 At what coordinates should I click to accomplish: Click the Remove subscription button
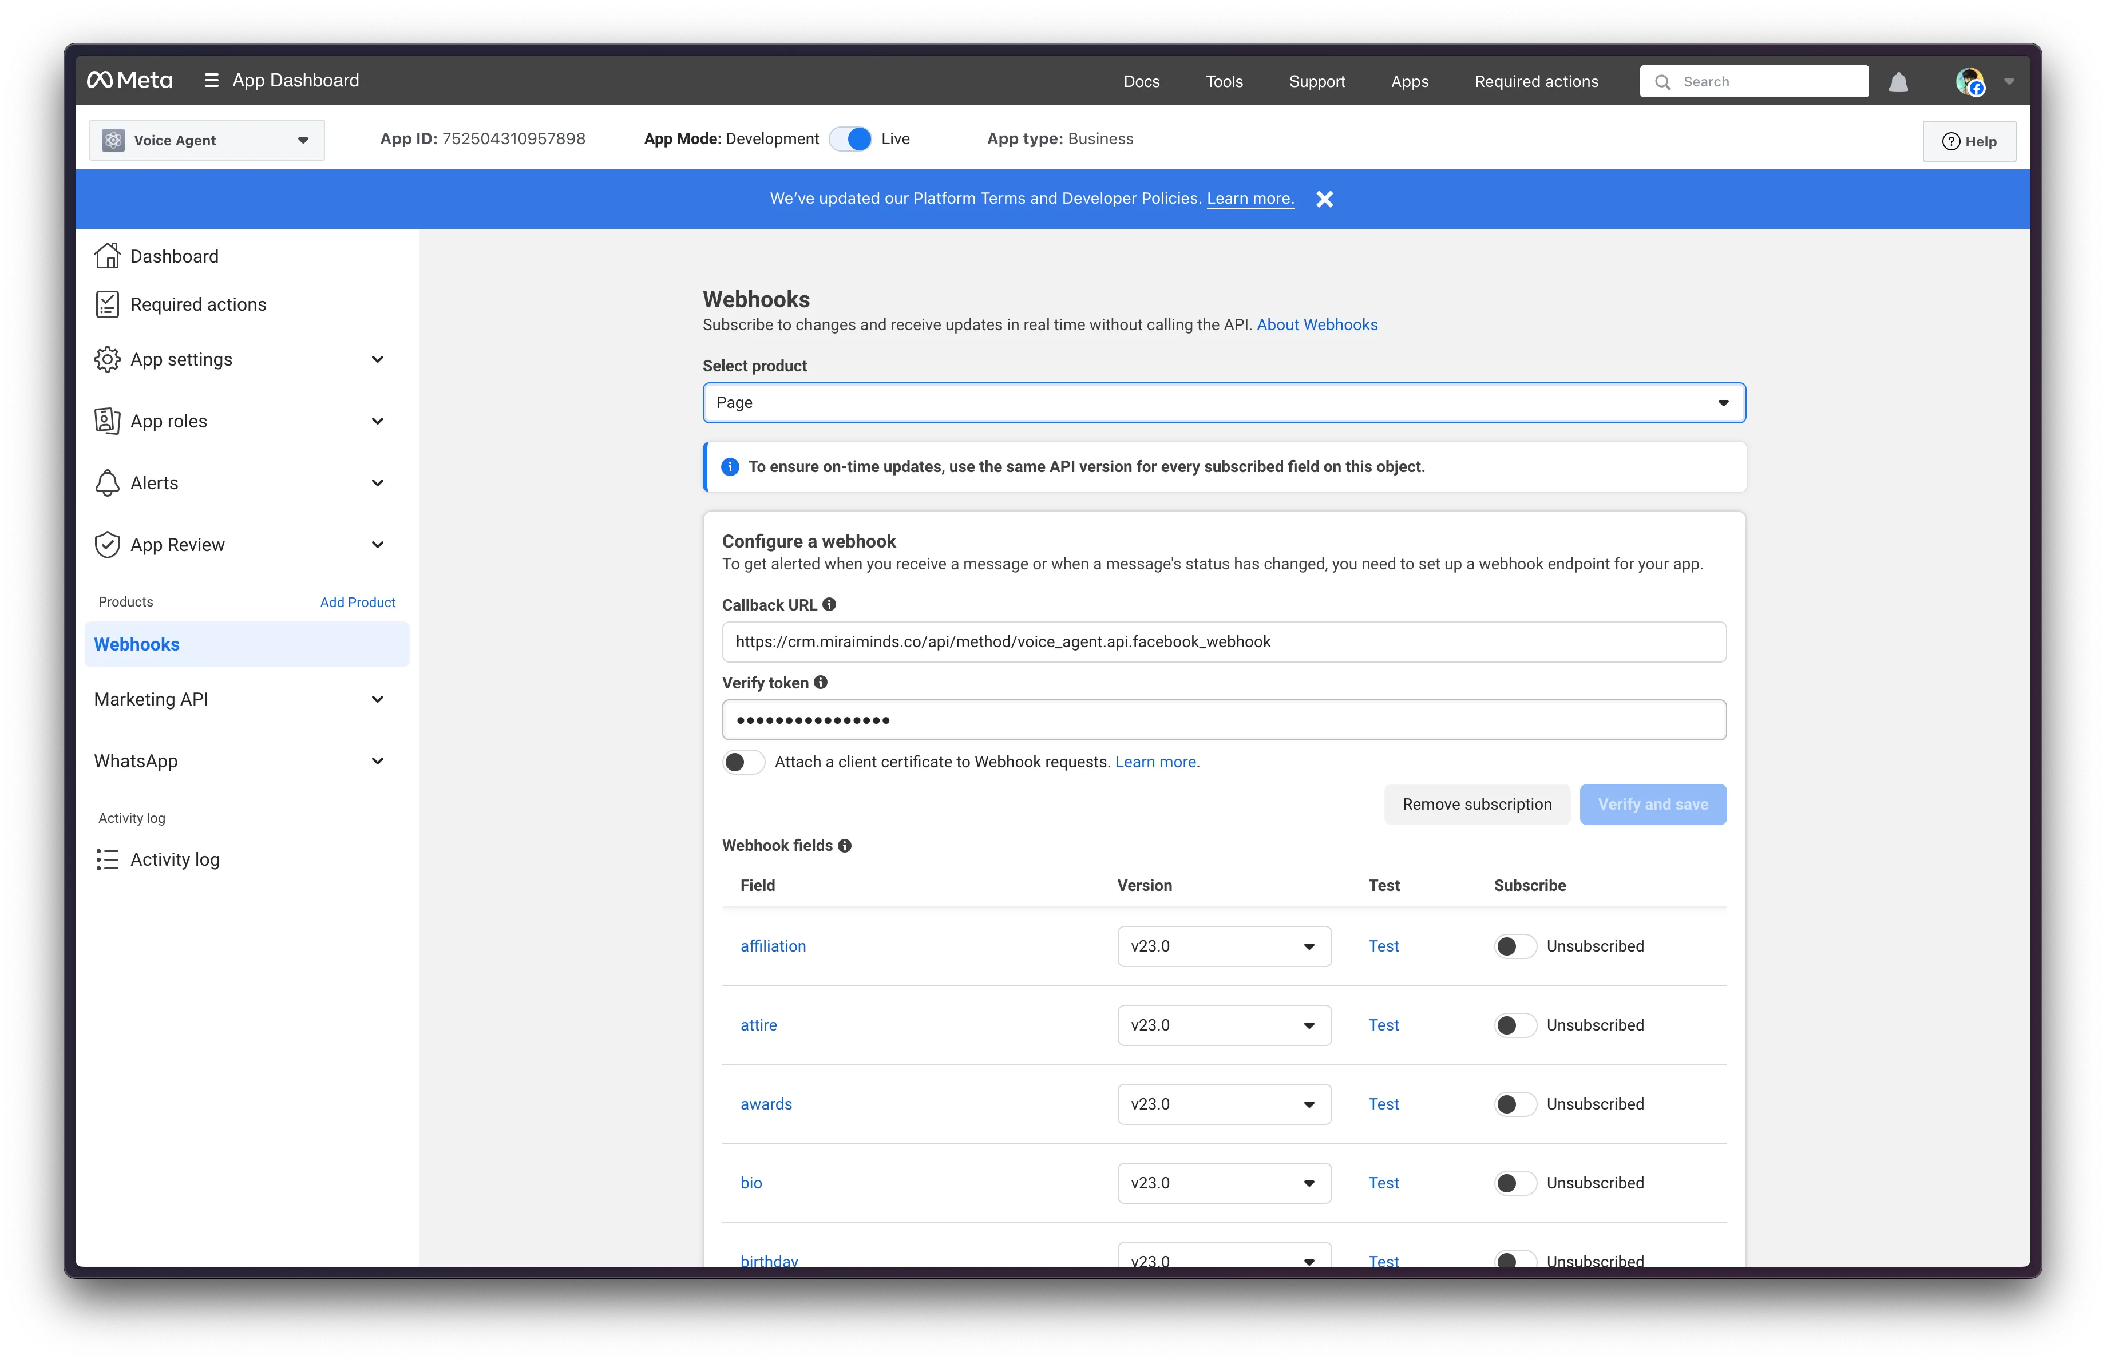pos(1477,804)
